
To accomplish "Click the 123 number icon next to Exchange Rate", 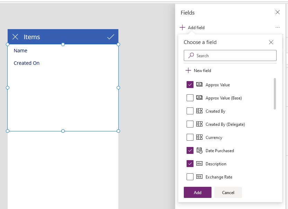I will (x=199, y=177).
